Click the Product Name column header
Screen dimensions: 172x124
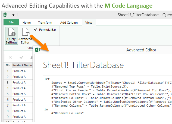22,65
